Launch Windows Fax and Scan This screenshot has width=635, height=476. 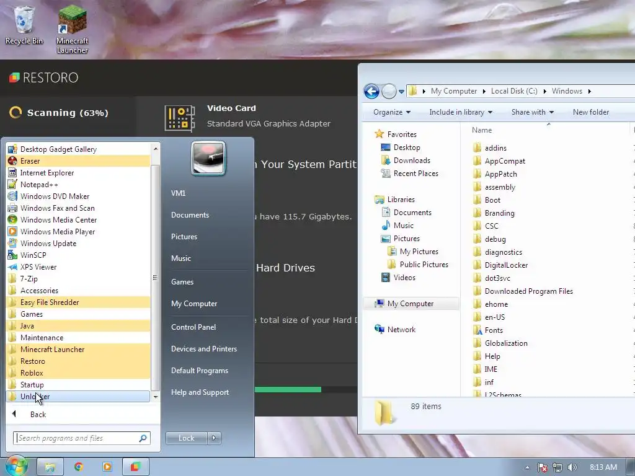coord(78,208)
